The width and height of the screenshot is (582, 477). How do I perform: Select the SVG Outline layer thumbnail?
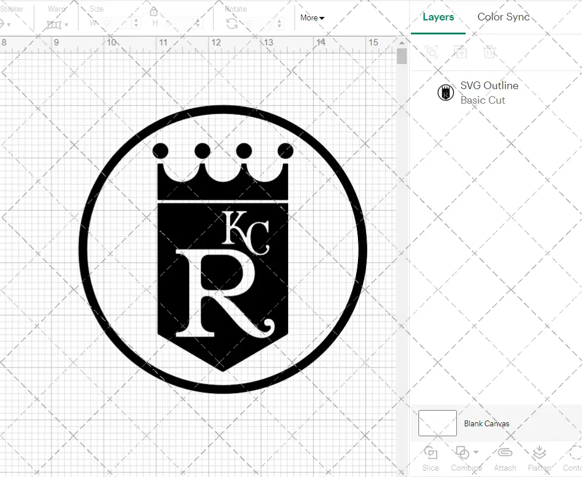(445, 93)
